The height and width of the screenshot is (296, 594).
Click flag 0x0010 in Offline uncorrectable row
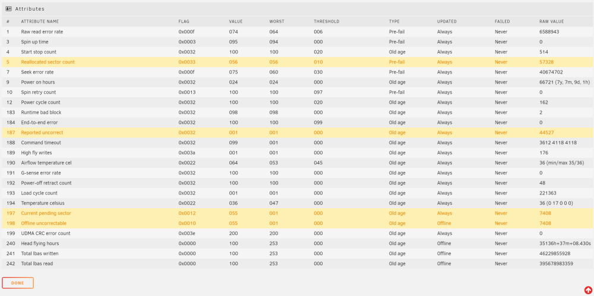pos(187,223)
